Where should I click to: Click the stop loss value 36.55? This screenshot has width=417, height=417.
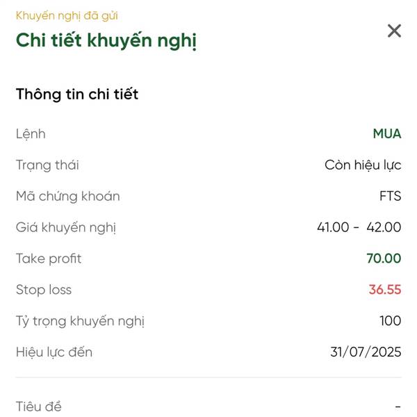click(x=385, y=289)
